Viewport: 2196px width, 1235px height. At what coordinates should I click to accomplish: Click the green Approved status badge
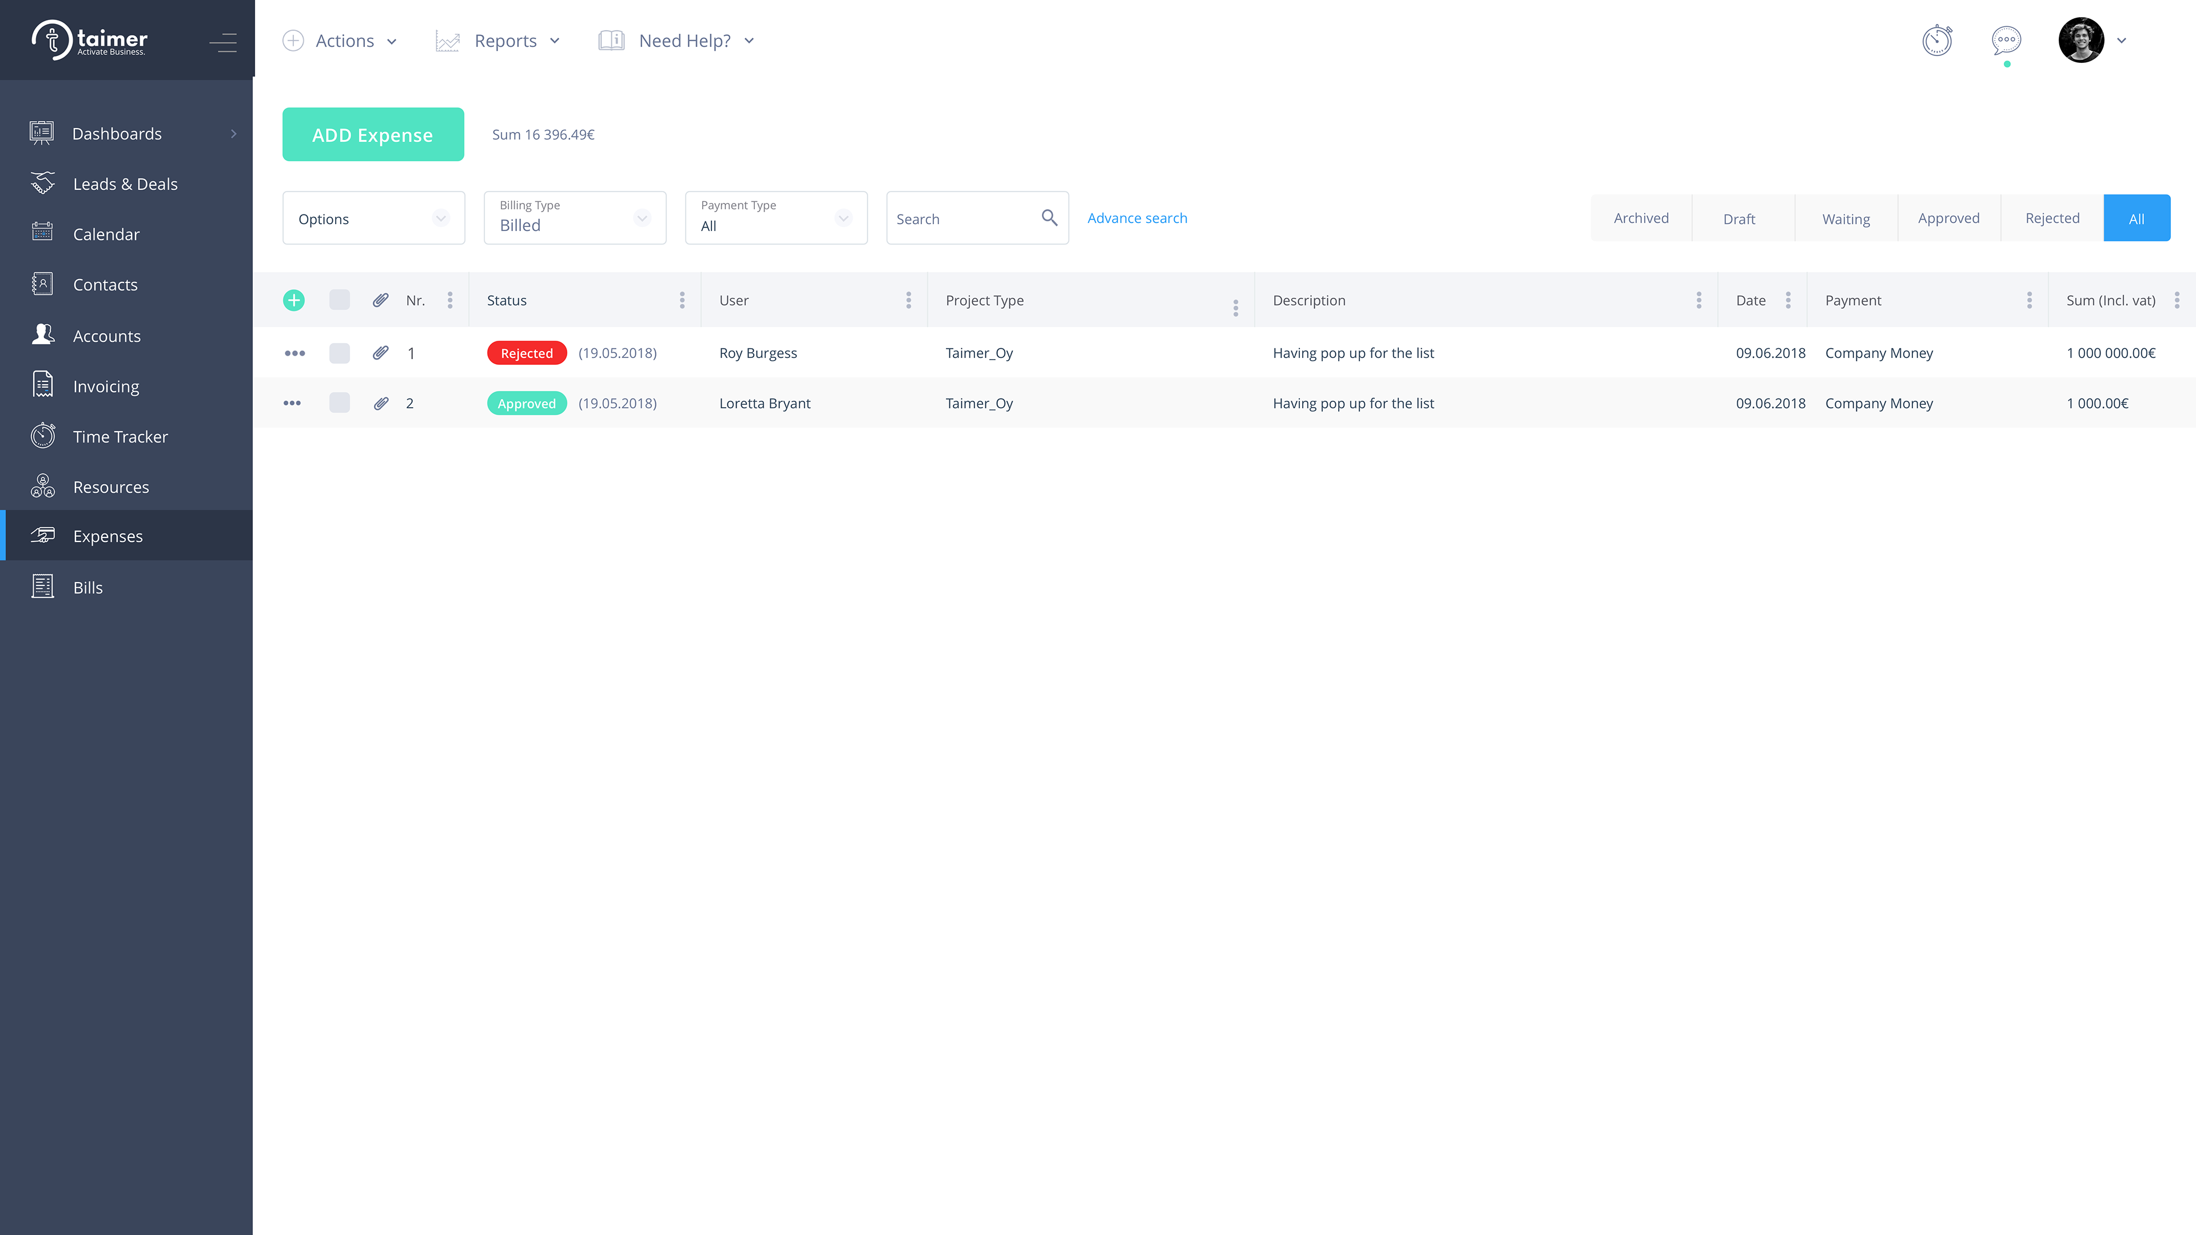tap(527, 403)
